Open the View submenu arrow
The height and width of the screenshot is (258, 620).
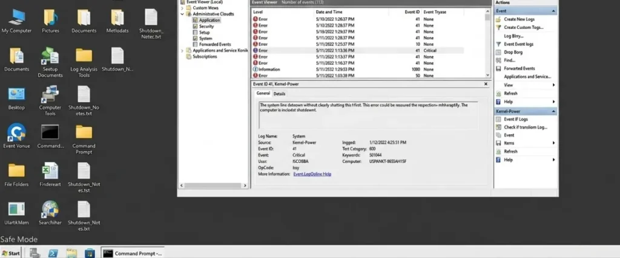click(x=553, y=85)
